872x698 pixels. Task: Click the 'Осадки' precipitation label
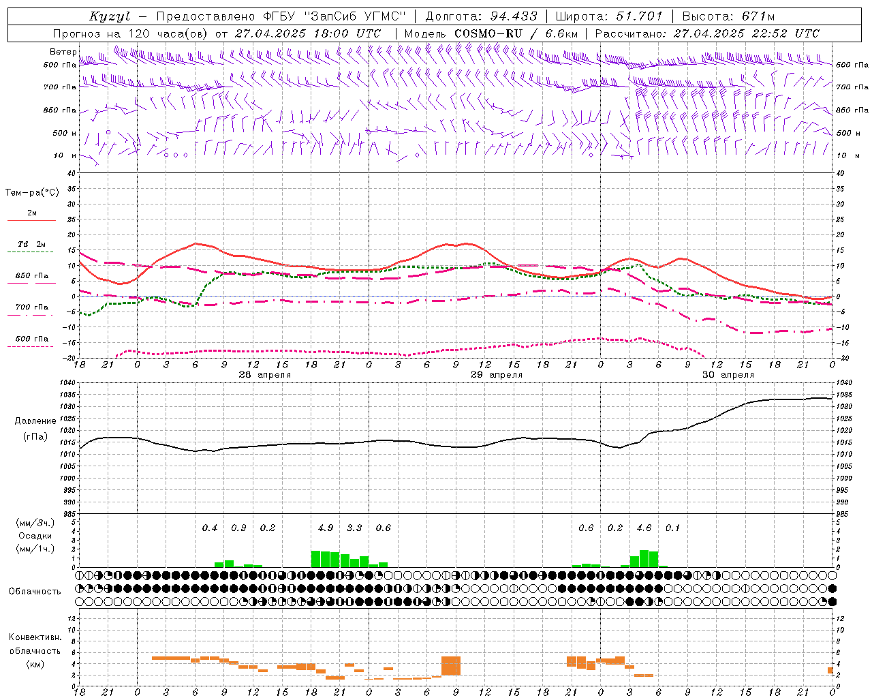click(x=35, y=536)
